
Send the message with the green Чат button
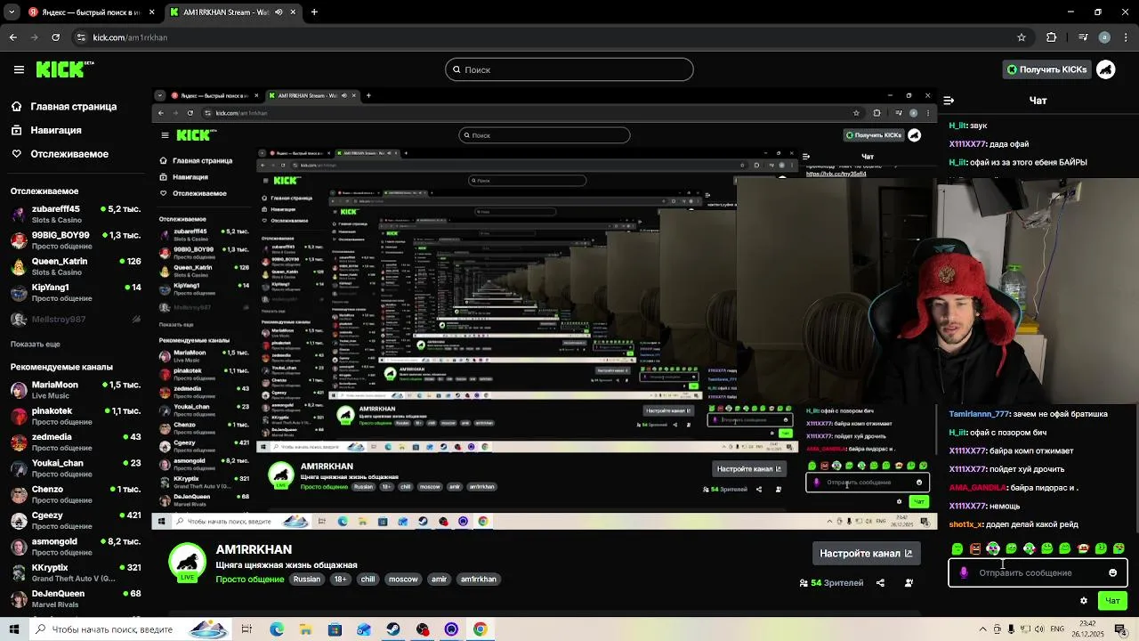(1112, 601)
